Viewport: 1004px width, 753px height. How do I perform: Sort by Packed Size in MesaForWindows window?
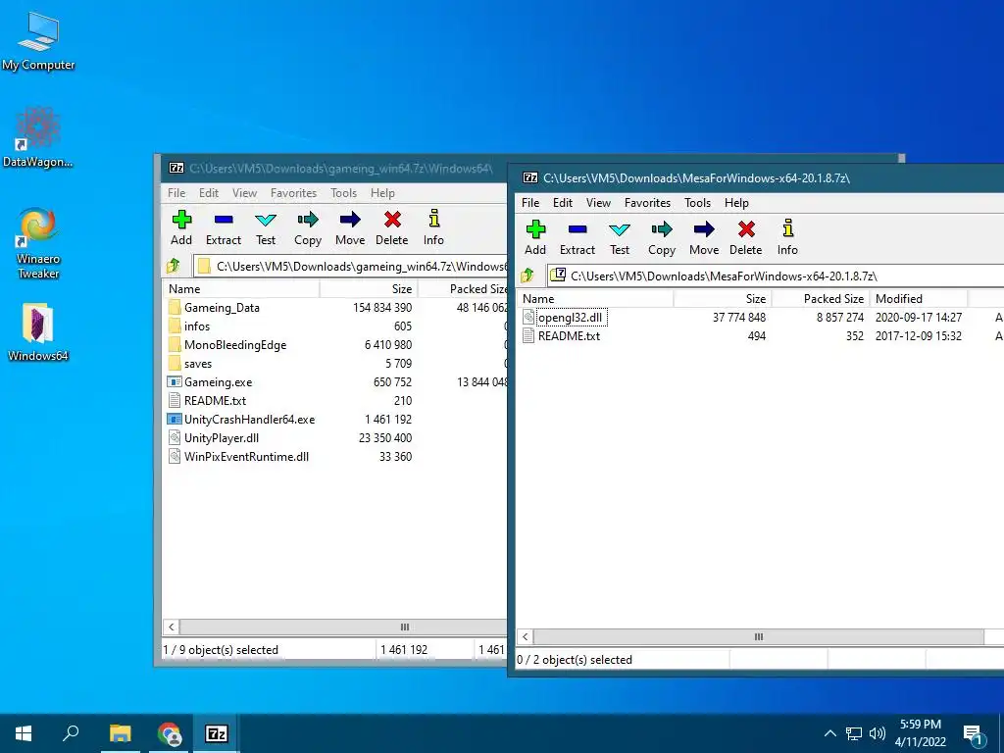click(821, 299)
